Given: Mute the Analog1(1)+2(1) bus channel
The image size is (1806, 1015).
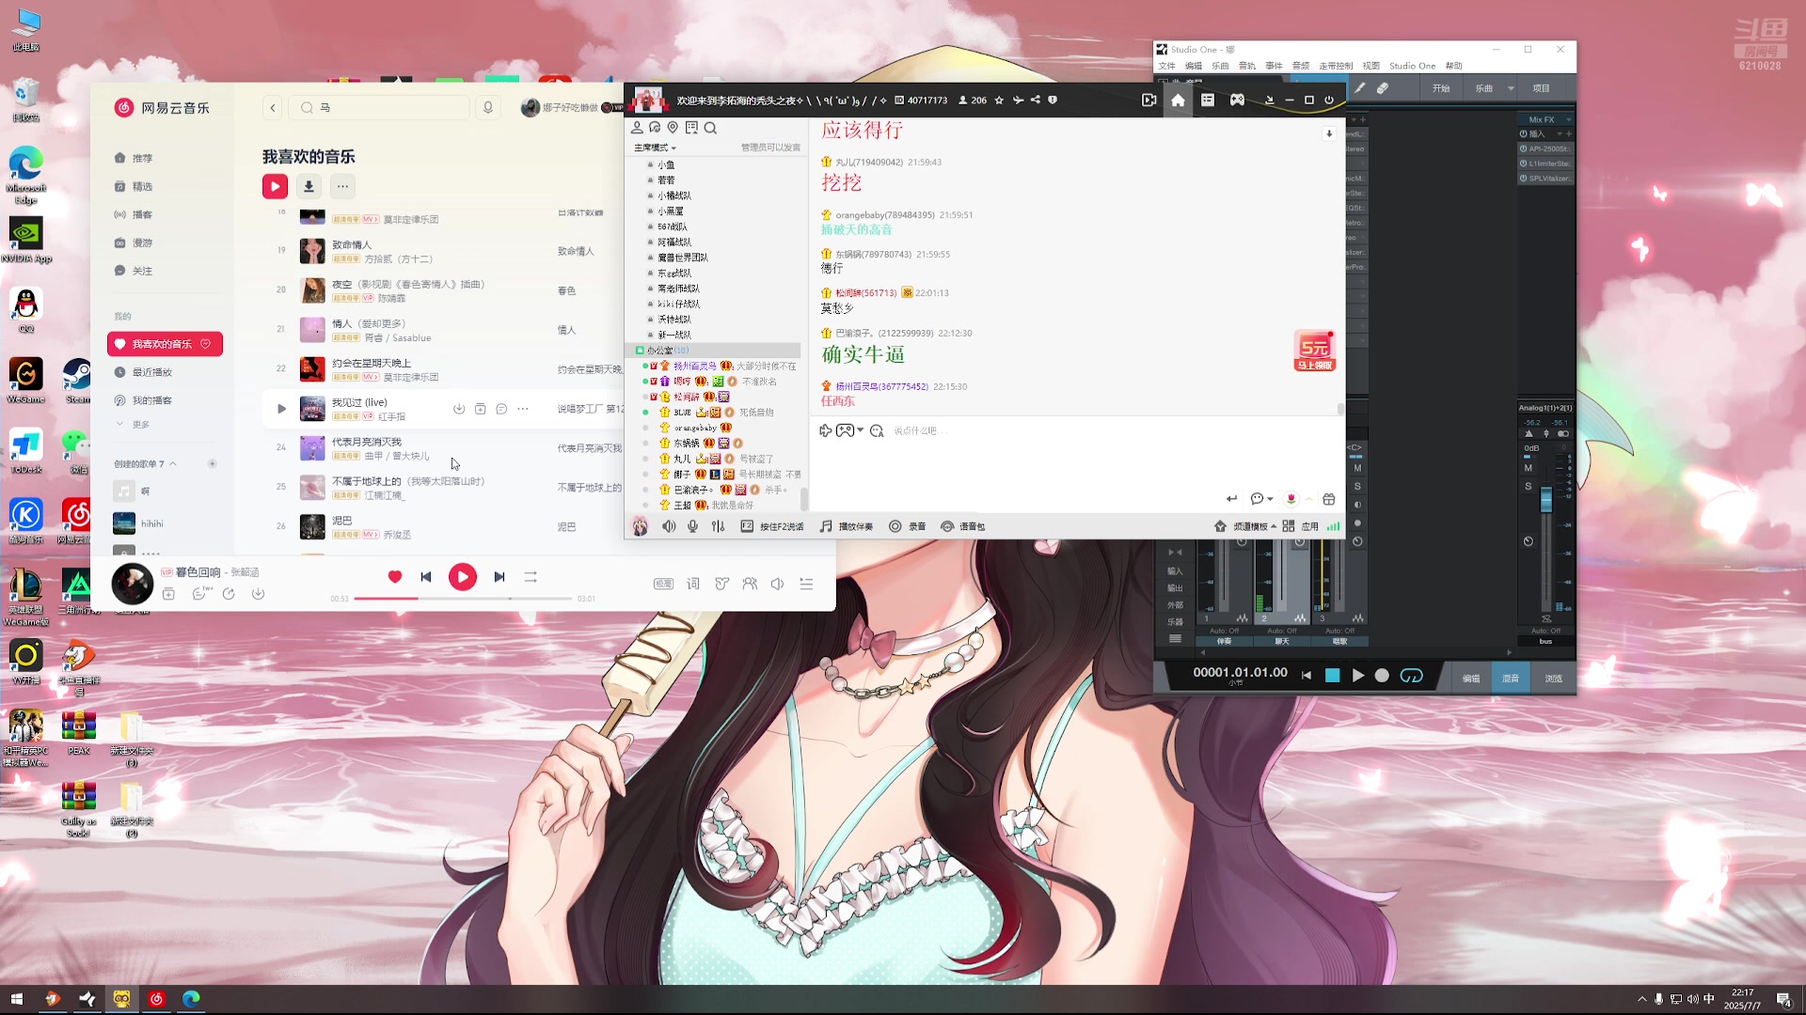Looking at the screenshot, I should tap(1529, 468).
